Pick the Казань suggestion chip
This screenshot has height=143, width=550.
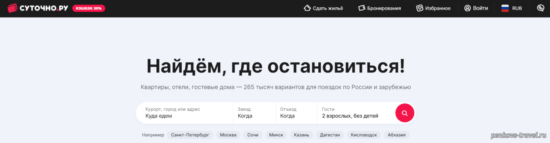pyautogui.click(x=301, y=135)
